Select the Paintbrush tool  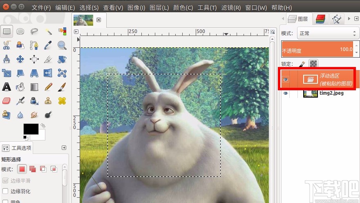click(62, 87)
